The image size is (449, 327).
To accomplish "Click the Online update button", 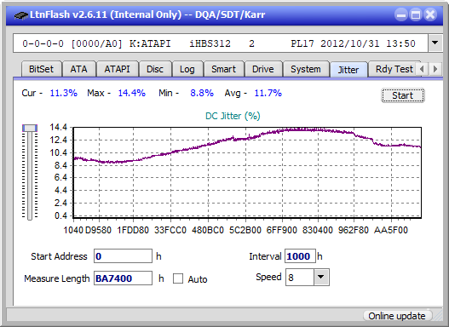I will tap(396, 316).
